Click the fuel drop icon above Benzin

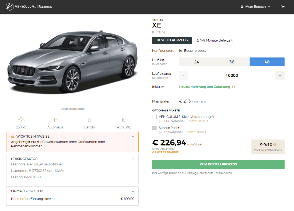pyautogui.click(x=89, y=120)
